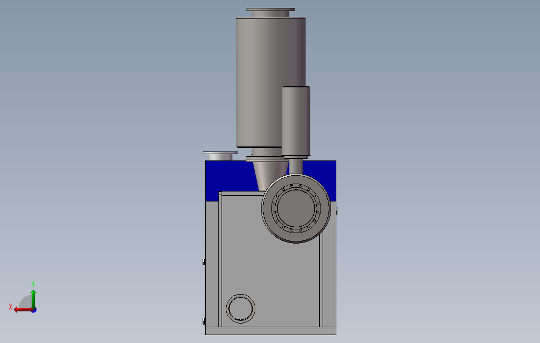Viewport: 540px width, 343px height.
Task: Select the smaller cylinder beside the large tank
Action: 296,122
